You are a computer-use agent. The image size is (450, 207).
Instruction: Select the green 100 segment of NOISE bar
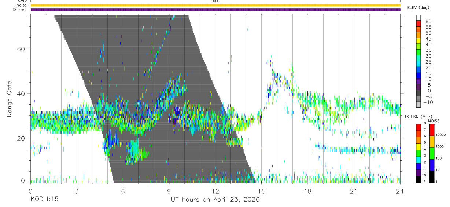pyautogui.click(x=432, y=153)
